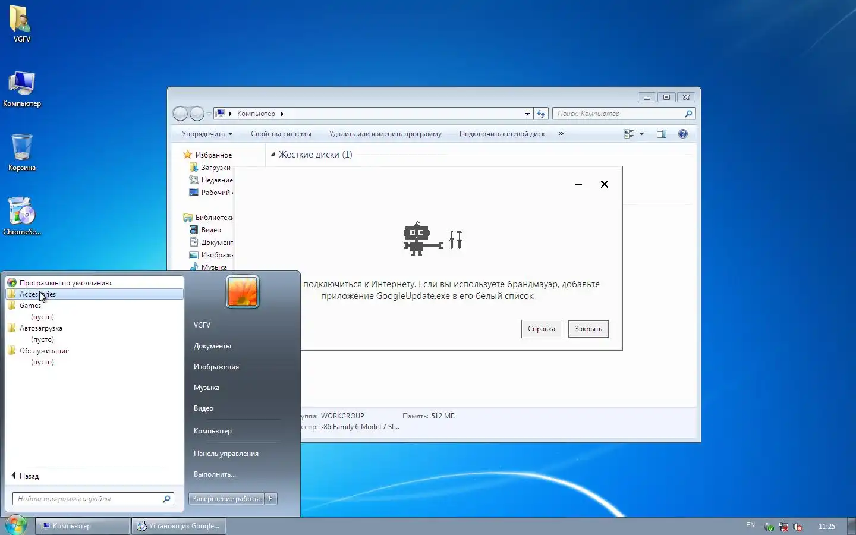This screenshot has height=535, width=856.
Task: Open Панель управления from the Start menu
Action: click(x=226, y=454)
